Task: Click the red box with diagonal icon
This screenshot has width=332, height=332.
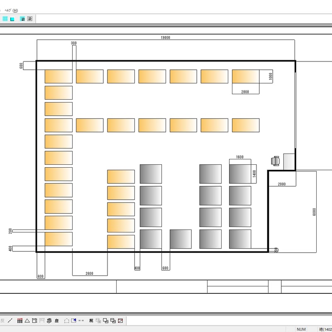Action: coord(120,320)
